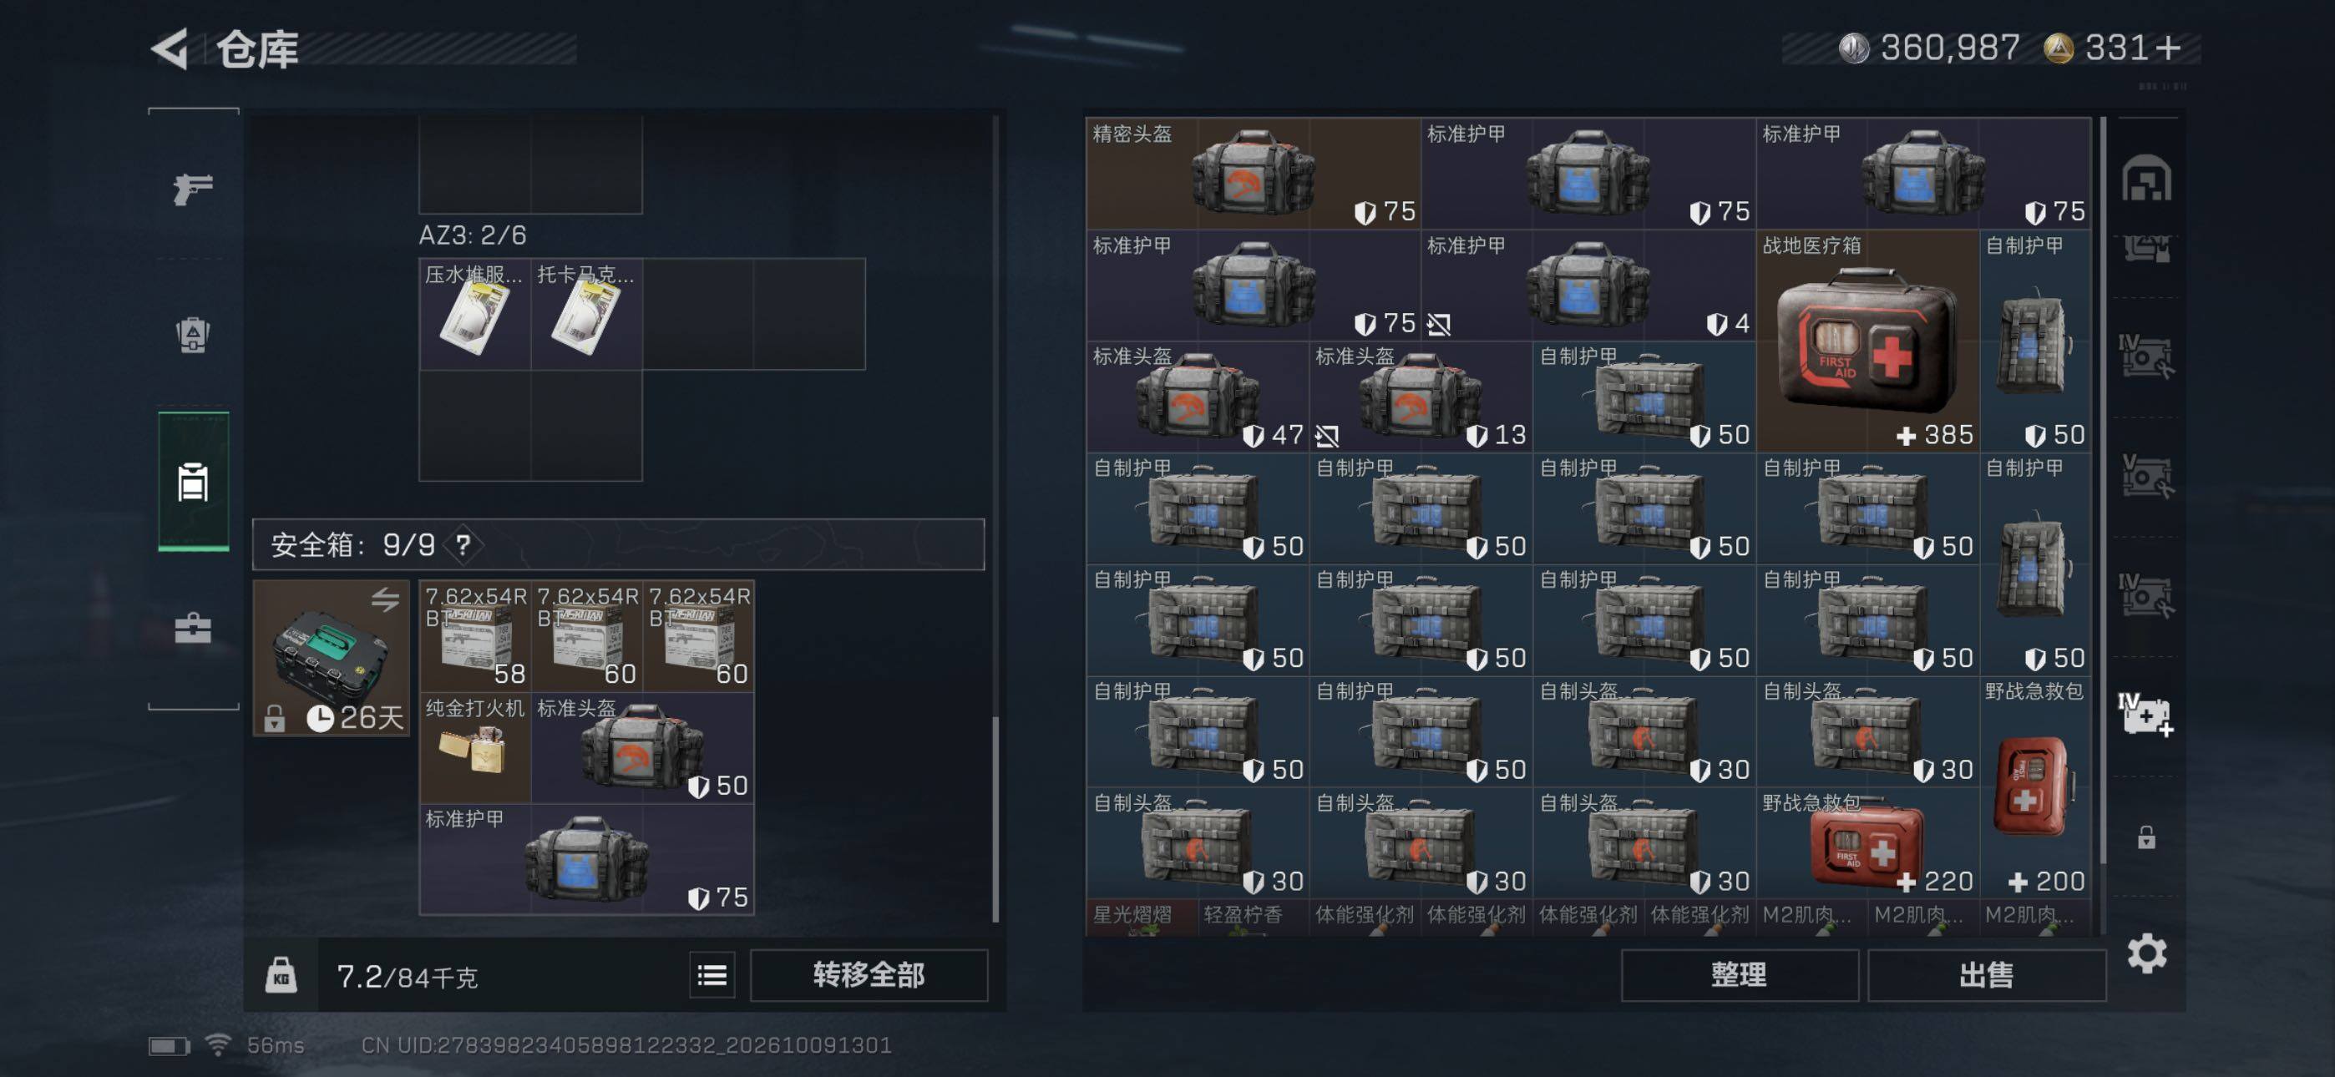This screenshot has width=2335, height=1077.
Task: Toggle the weight lock KG icon
Action: tap(281, 975)
